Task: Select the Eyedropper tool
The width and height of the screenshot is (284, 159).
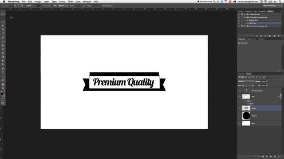Action: (3, 34)
